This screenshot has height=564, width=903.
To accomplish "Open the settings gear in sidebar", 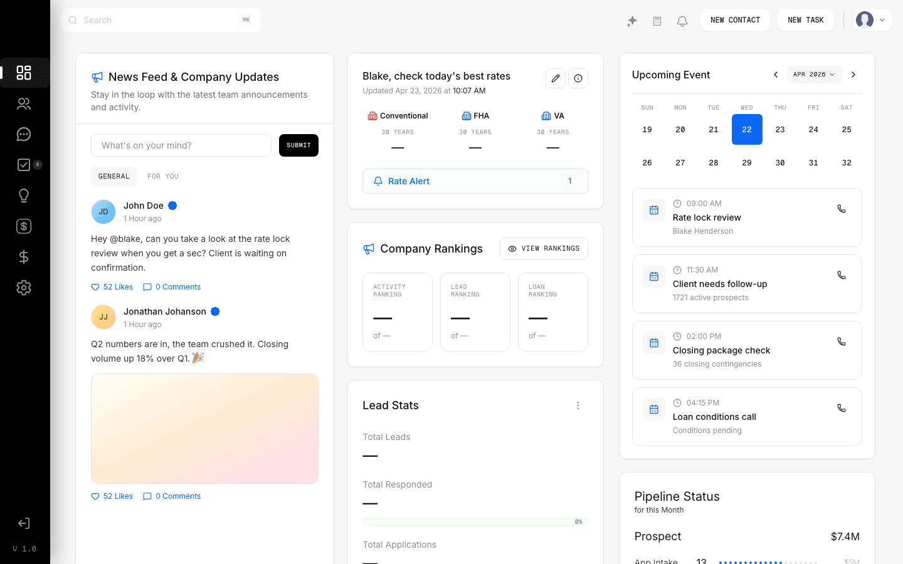I will pyautogui.click(x=24, y=288).
